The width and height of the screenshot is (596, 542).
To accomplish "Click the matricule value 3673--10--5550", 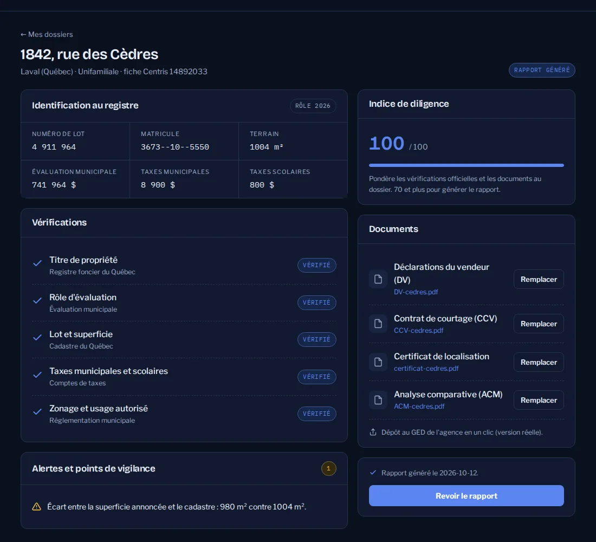I will (x=175, y=147).
